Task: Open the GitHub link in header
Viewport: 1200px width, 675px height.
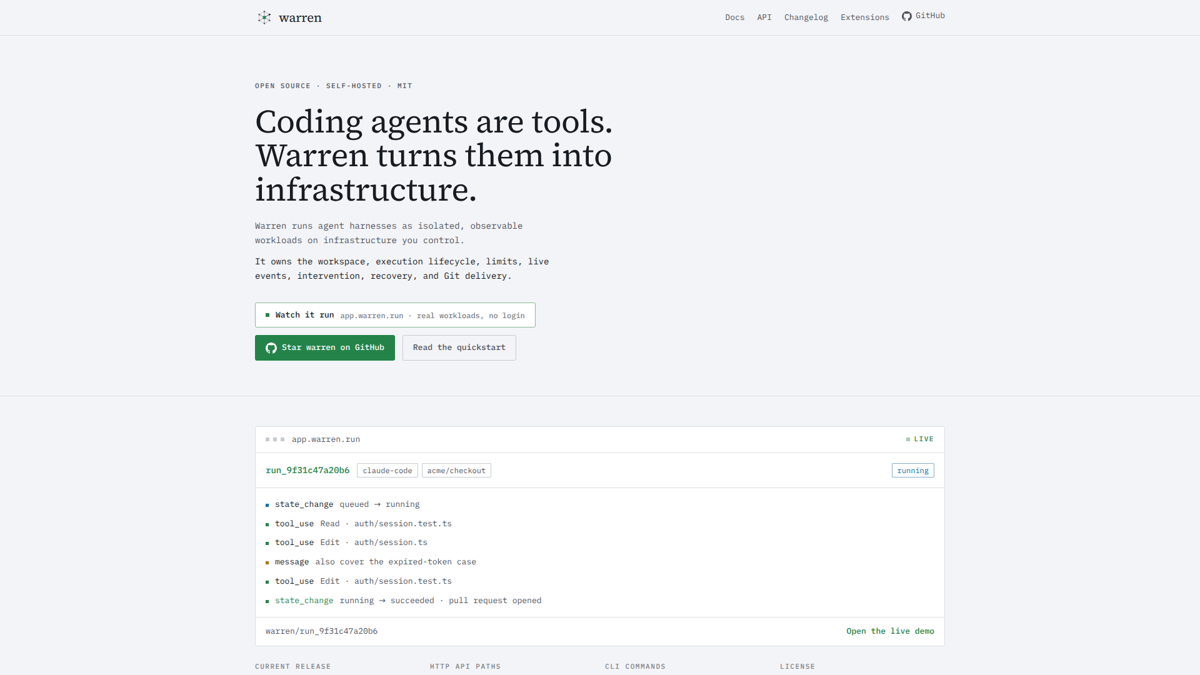Action: click(x=923, y=16)
